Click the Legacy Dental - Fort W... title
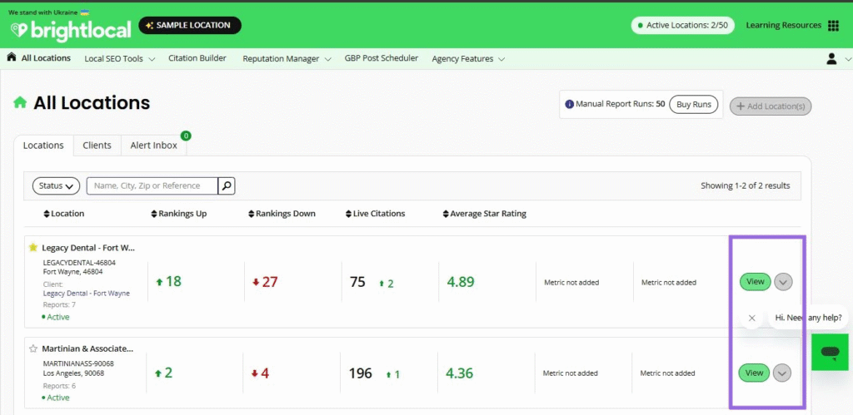853x415 pixels. 88,248
